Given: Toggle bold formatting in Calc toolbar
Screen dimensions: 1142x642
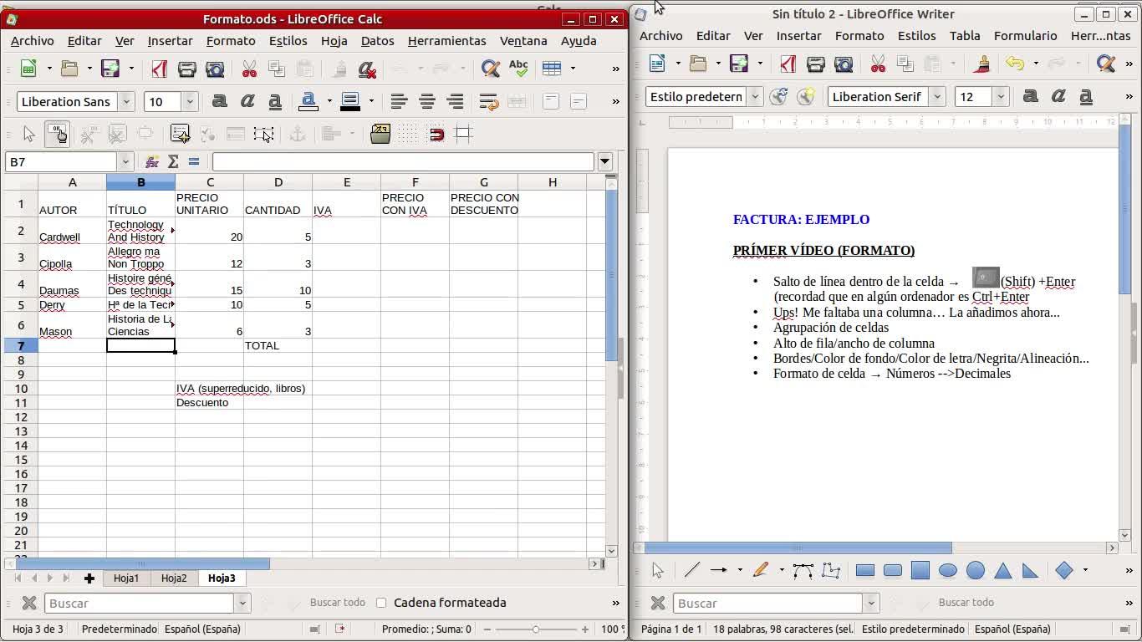Looking at the screenshot, I should click(x=219, y=102).
